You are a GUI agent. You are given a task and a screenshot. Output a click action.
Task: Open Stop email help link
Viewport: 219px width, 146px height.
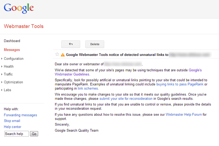12,121
